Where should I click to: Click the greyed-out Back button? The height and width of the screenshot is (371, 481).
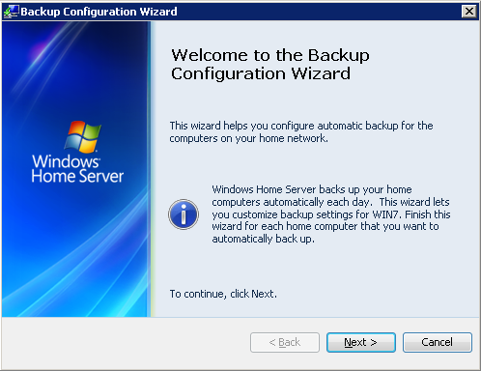(285, 342)
